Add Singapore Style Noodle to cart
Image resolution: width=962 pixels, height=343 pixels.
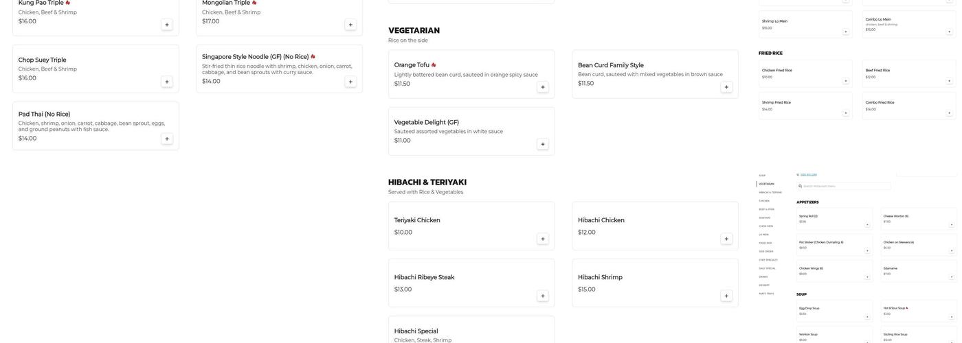click(350, 82)
